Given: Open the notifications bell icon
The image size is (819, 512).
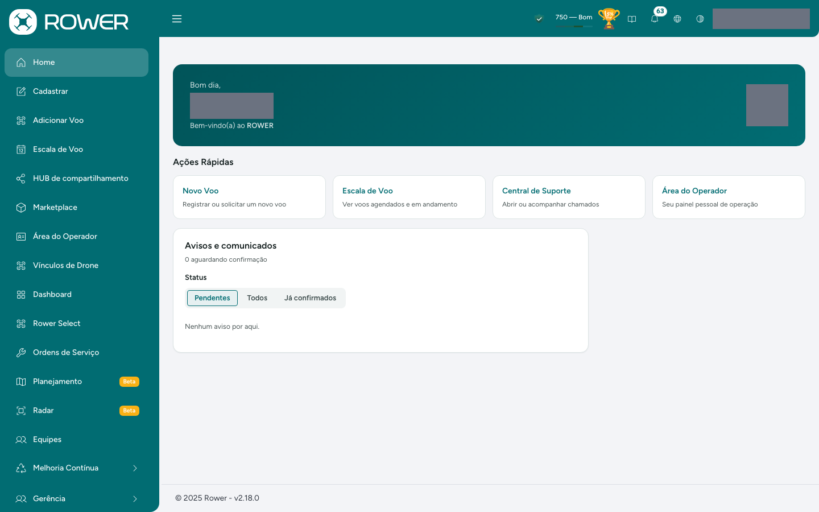Looking at the screenshot, I should click(x=655, y=19).
